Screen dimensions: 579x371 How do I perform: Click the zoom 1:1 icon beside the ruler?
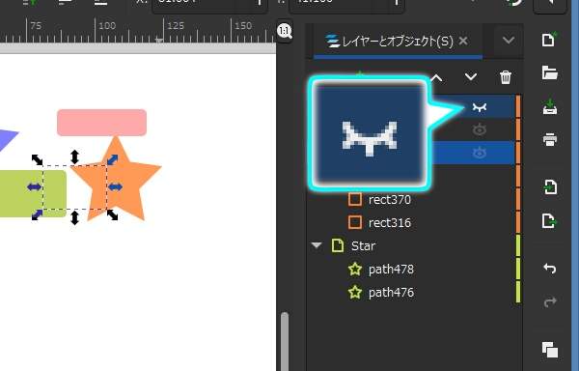point(285,31)
